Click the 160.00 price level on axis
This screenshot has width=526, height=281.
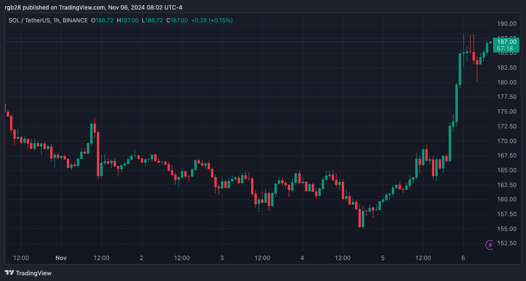pyautogui.click(x=506, y=199)
